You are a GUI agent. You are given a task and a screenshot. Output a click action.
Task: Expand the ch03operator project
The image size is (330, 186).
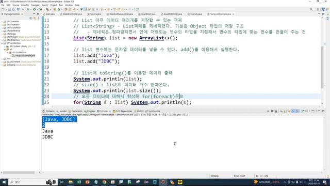pos(2,24)
